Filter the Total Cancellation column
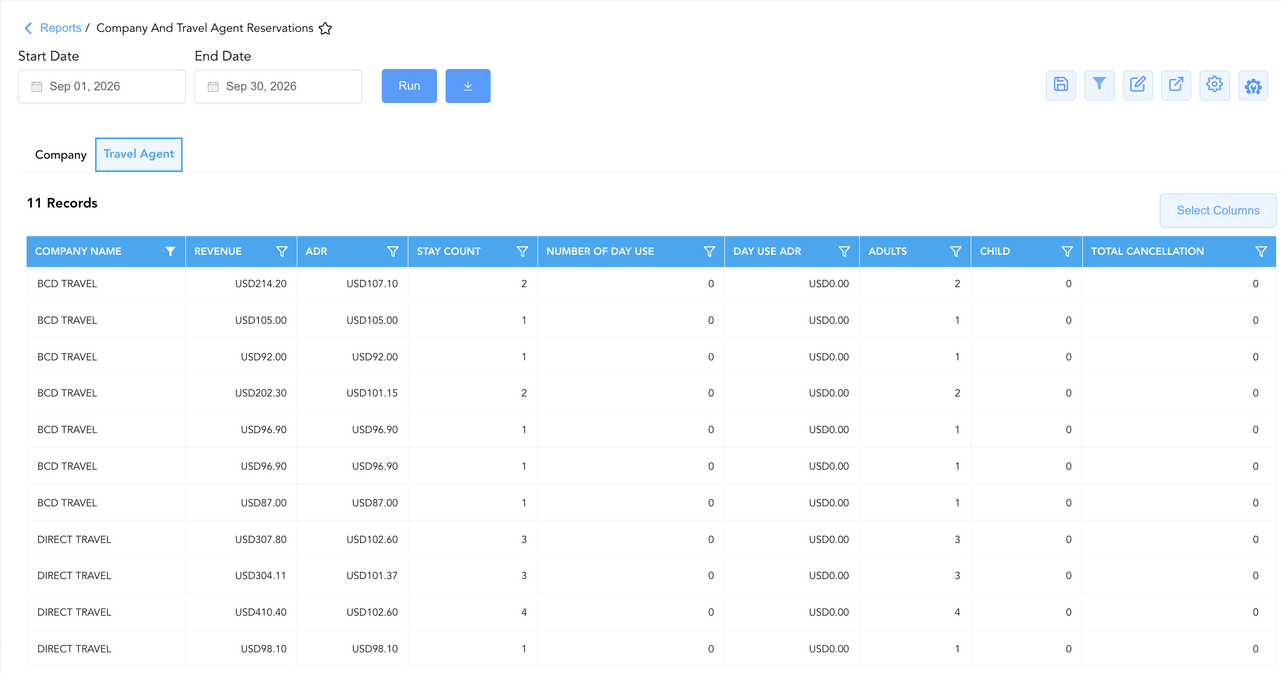 coord(1261,252)
